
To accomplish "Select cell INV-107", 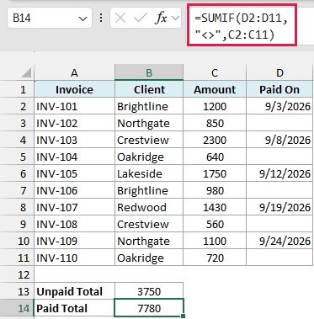I will [74, 207].
